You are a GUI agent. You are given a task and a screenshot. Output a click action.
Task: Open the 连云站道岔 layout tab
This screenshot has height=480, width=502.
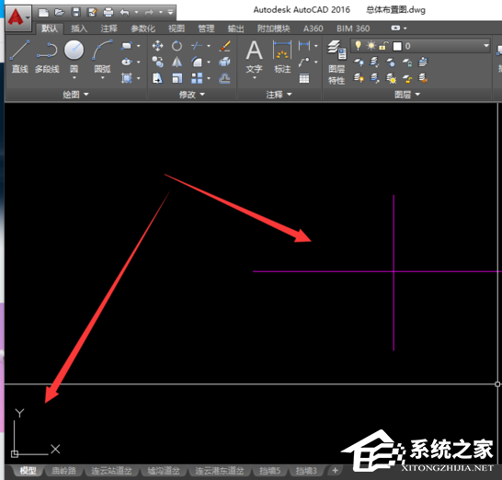(x=111, y=471)
